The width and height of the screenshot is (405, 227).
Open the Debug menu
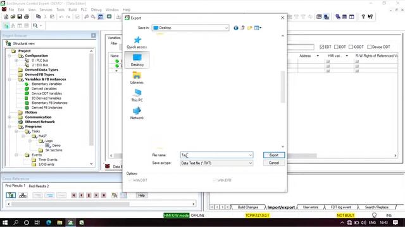pyautogui.click(x=96, y=10)
